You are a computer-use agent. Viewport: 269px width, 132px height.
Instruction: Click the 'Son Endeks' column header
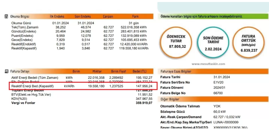point(83,17)
